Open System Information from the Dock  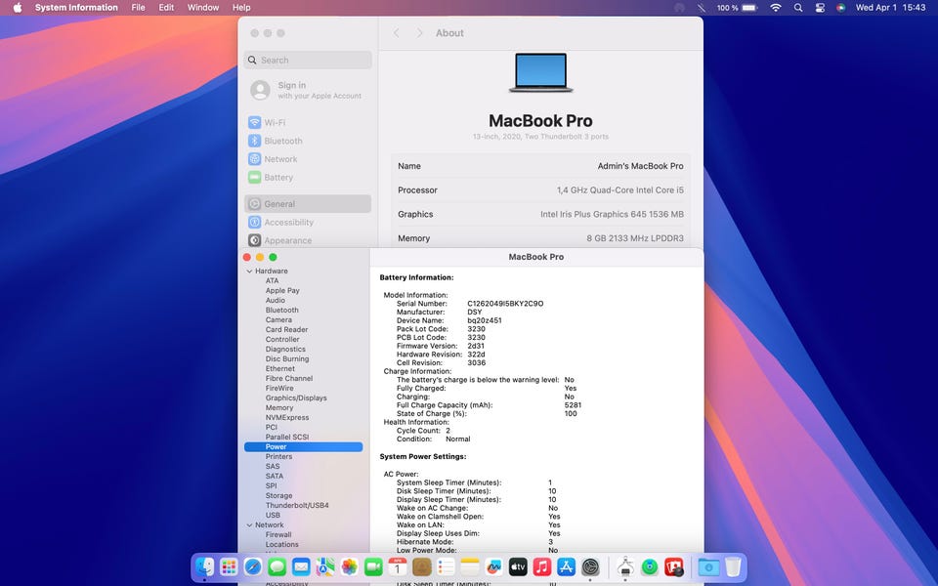(x=625, y=566)
